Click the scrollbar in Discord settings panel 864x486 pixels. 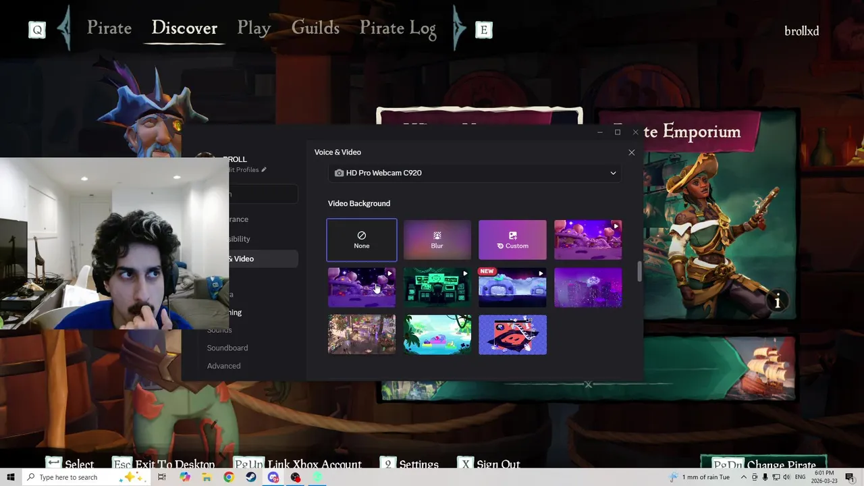[x=639, y=272]
